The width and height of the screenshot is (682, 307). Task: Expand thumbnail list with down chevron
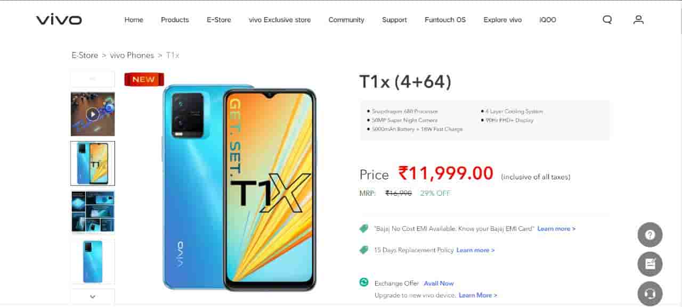(93, 296)
